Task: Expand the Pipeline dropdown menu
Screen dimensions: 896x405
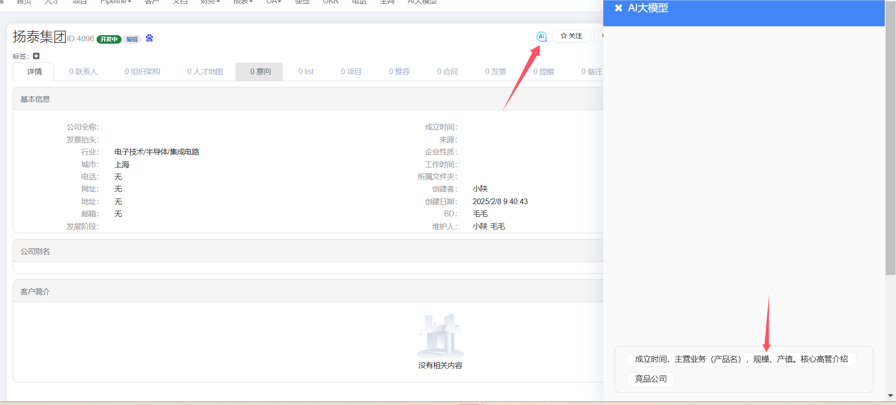Action: tap(115, 2)
